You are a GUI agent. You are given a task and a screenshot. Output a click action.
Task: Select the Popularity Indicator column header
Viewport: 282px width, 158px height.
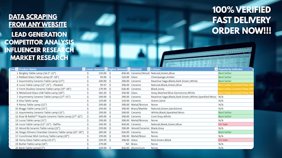click(x=236, y=69)
